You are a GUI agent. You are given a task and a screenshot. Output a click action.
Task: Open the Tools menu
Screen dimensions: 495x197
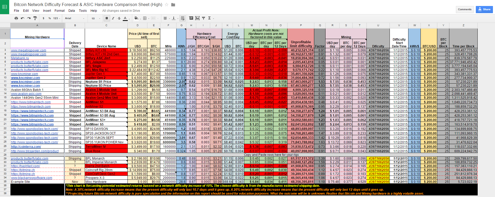coord(83,11)
